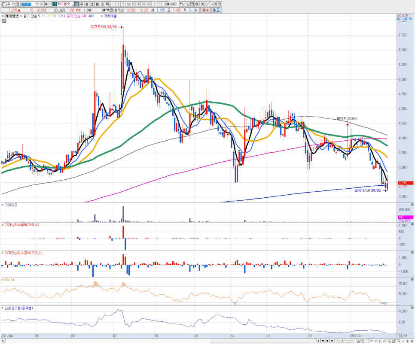
Task: Click the save chart disk icon
Action: 192,4
